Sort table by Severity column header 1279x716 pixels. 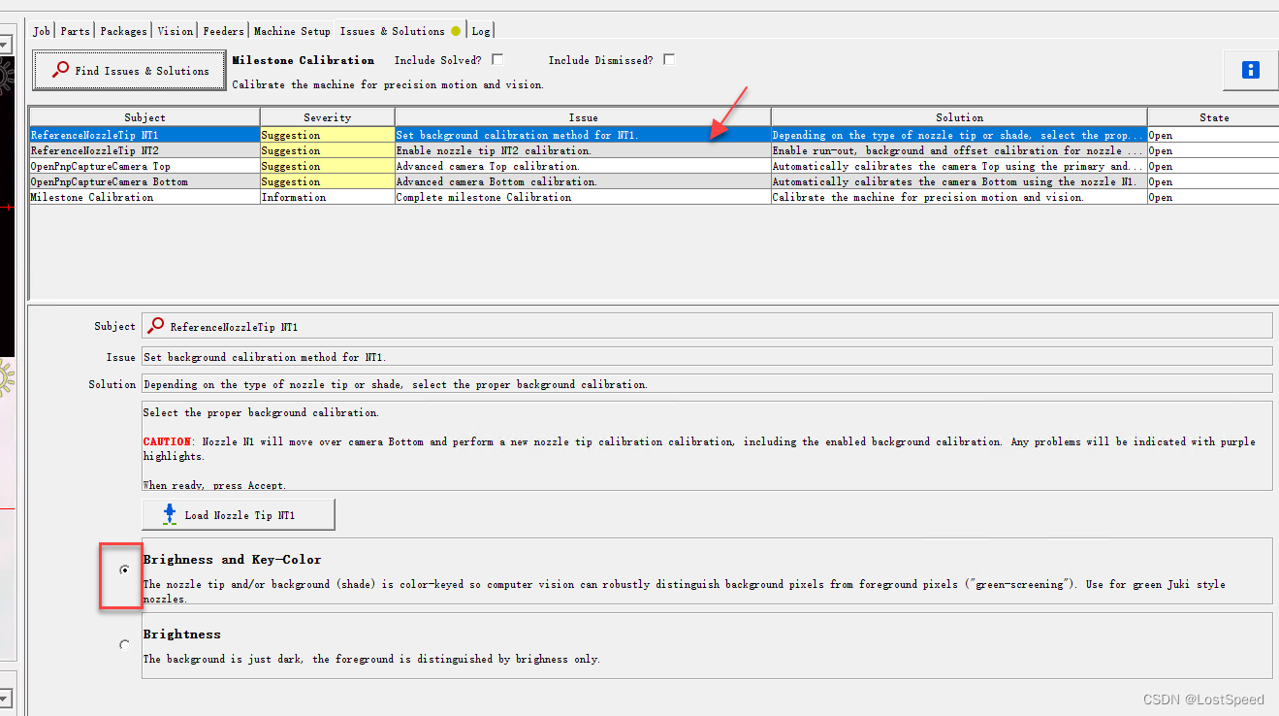click(x=328, y=117)
